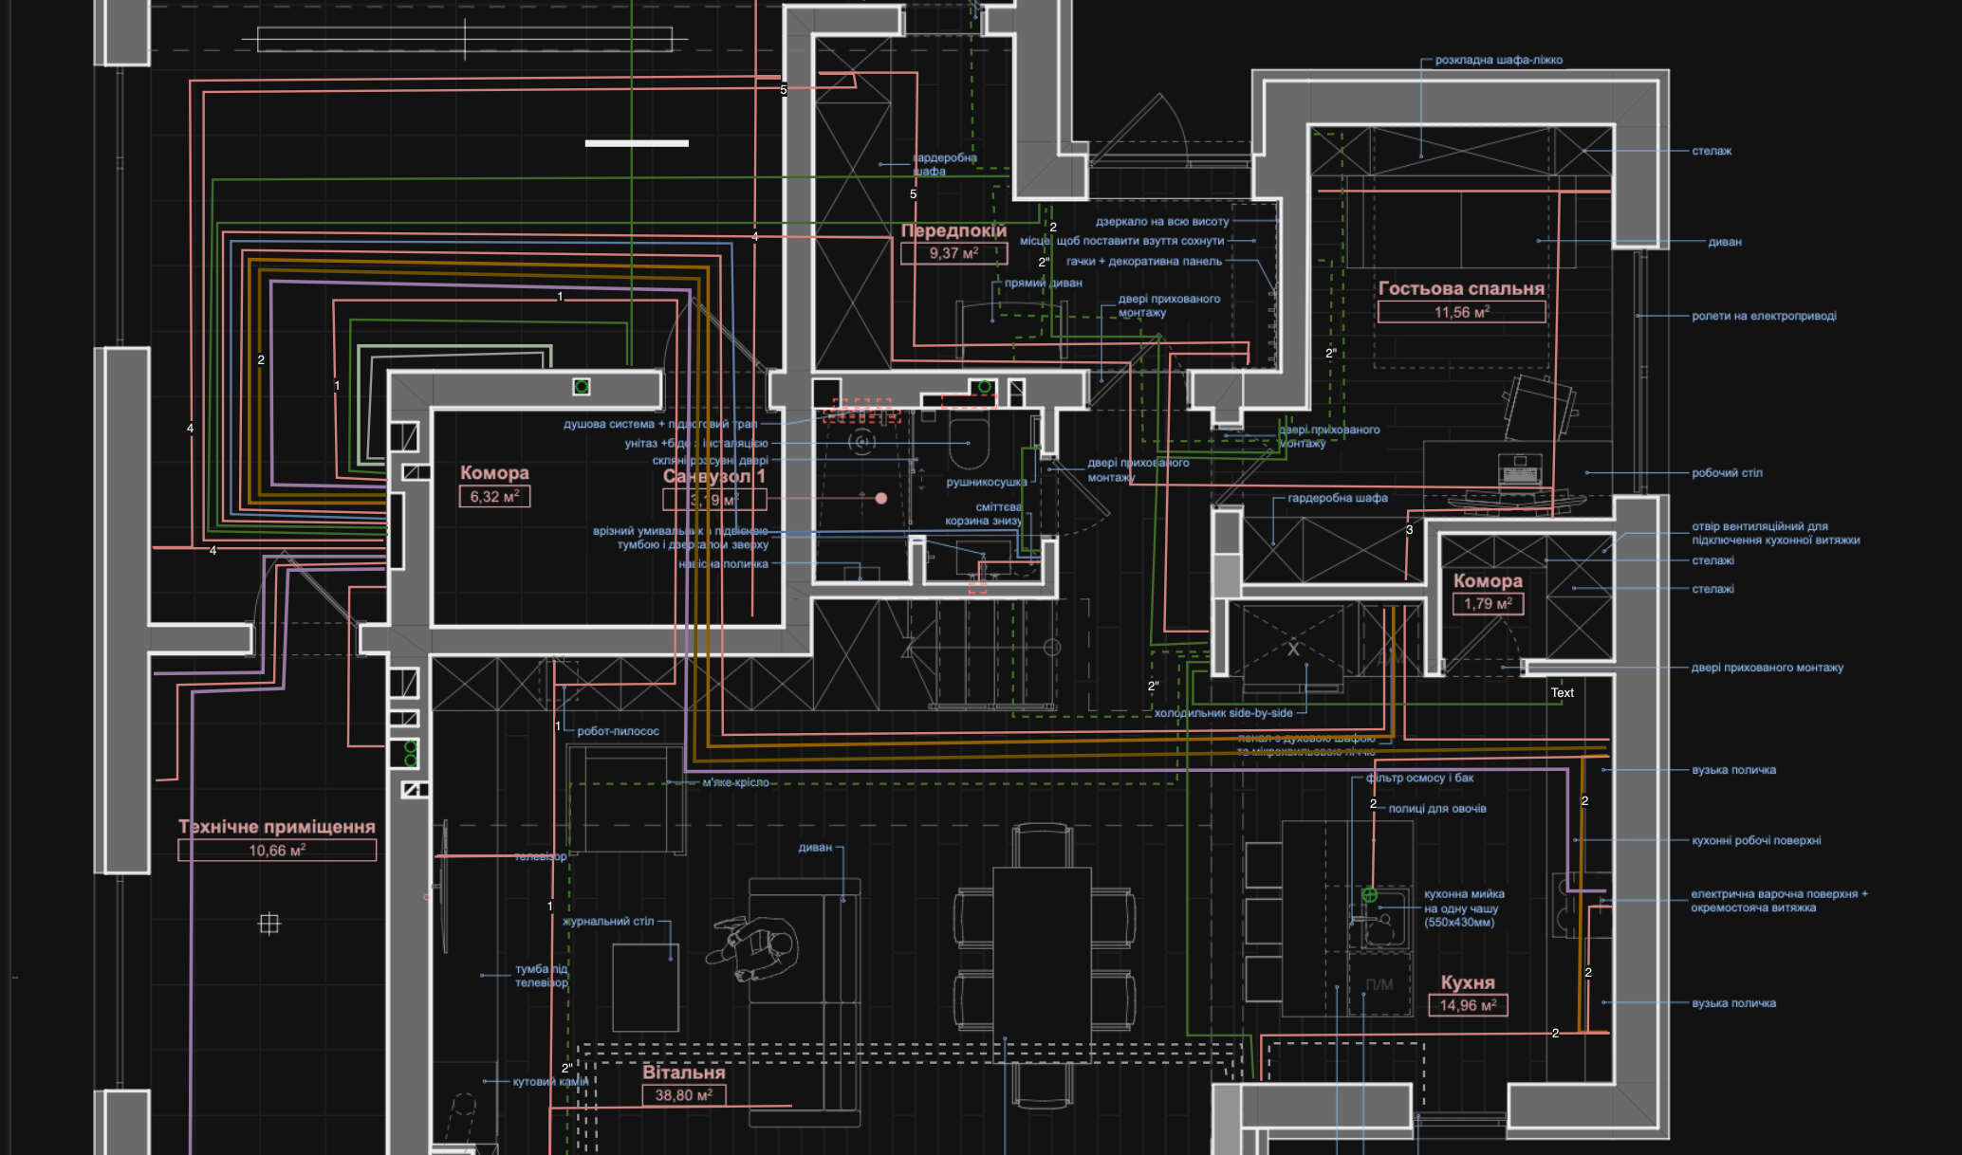The height and width of the screenshot is (1155, 1962).
Task: Select the скляні розсувні двері label
Action: (x=711, y=460)
